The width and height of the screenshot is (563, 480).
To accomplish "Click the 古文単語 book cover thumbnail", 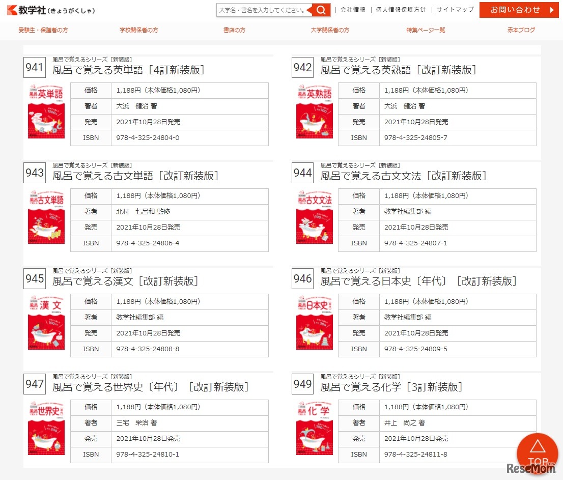I will click(46, 217).
